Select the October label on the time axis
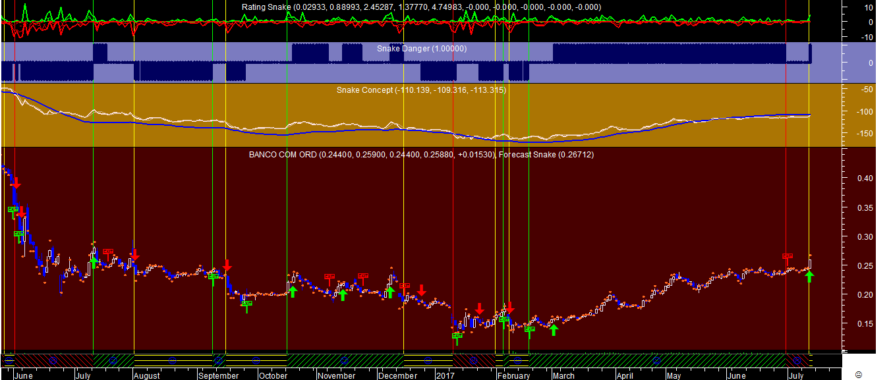Screen dimensions: 891x380 click(272, 376)
